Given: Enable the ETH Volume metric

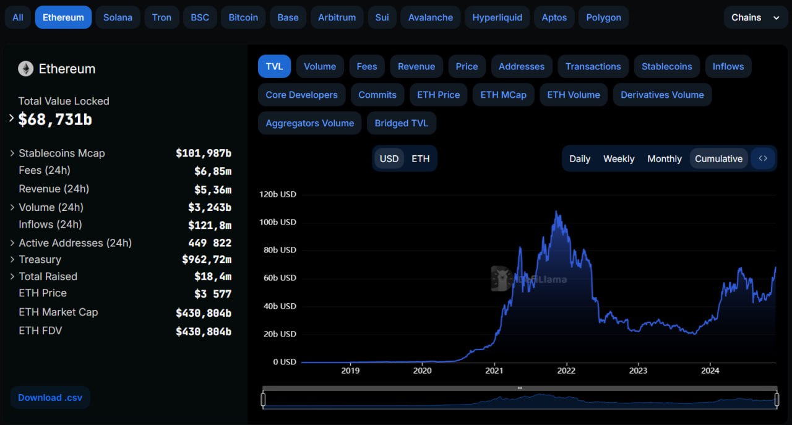Looking at the screenshot, I should (574, 95).
